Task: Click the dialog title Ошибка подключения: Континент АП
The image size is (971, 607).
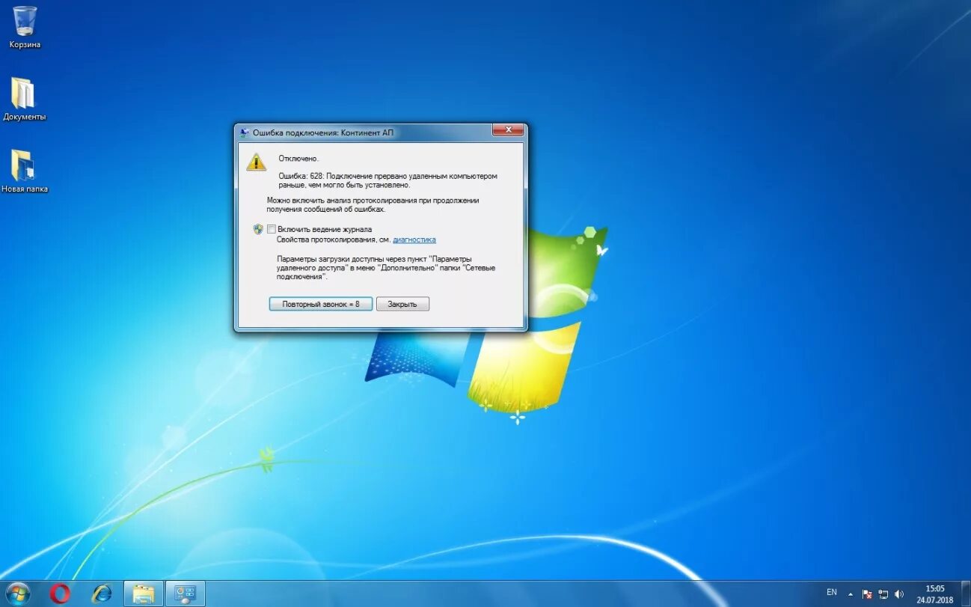Action: click(322, 132)
